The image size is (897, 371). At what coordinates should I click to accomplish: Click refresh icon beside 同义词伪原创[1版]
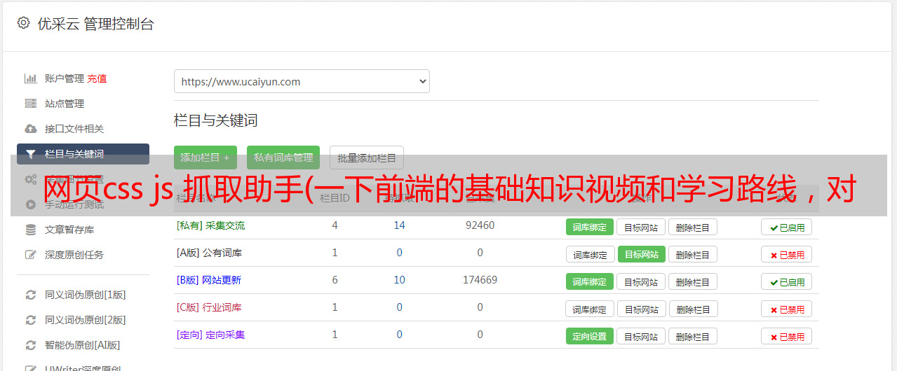pyautogui.click(x=30, y=295)
